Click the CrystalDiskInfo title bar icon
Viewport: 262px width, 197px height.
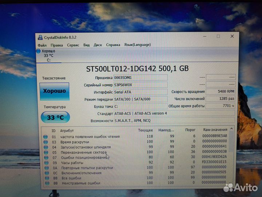pos(40,37)
